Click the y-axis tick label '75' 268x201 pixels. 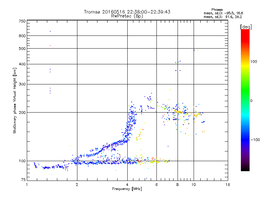pyautogui.click(x=23, y=180)
